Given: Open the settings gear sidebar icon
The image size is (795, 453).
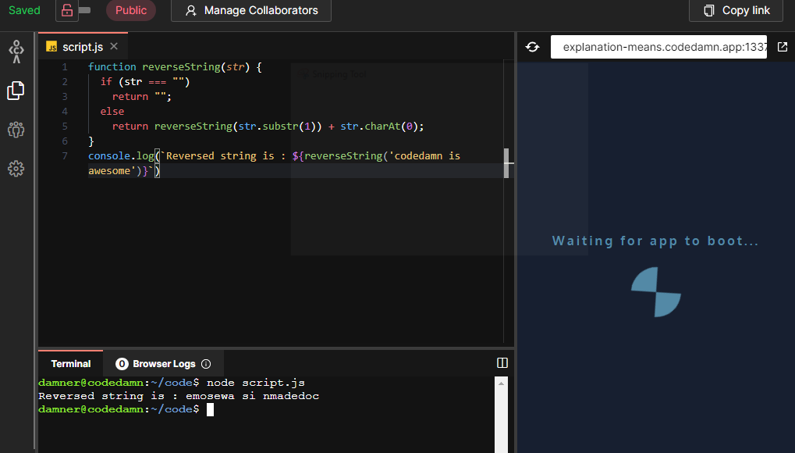Looking at the screenshot, I should point(16,169).
